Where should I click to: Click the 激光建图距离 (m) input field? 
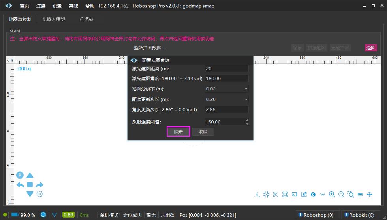(227, 69)
